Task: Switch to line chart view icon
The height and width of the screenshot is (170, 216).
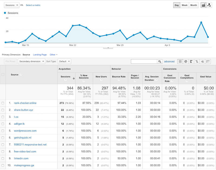Action: (x=203, y=5)
